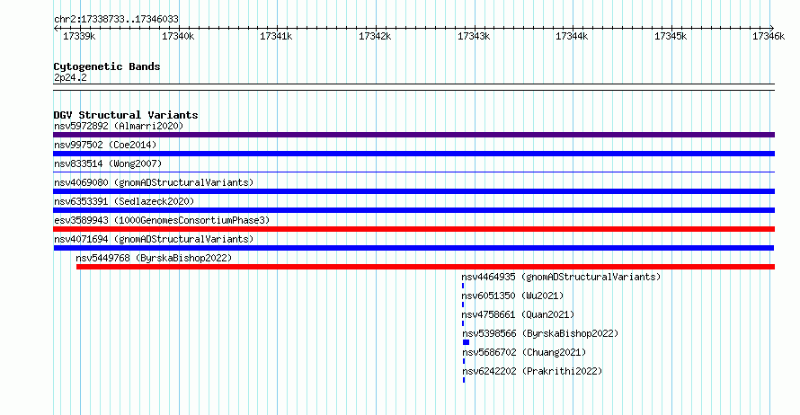Open nsv4464935 (gnomADStructuralVariants) label
The height and width of the screenshot is (415, 800).
[x=561, y=277]
